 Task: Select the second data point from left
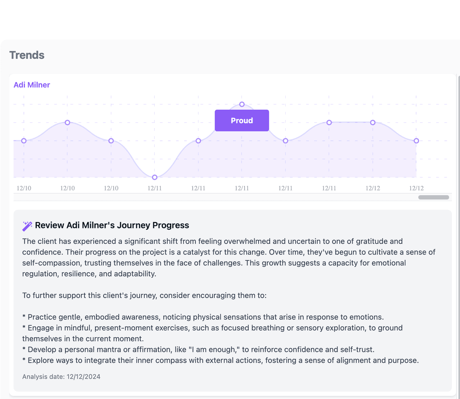(67, 123)
